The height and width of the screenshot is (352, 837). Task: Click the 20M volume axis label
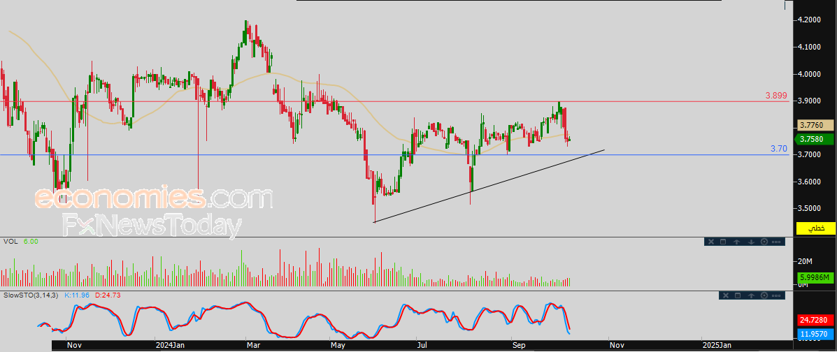[x=805, y=261]
